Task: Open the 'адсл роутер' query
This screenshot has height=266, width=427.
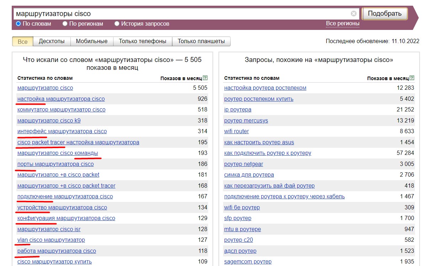Action: click(240, 251)
